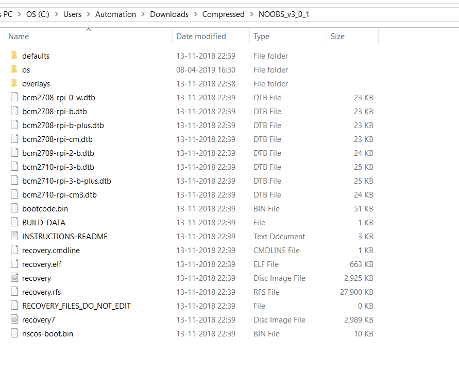This screenshot has height=375, width=459.
Task: Go to Compressed in the breadcrumb path
Action: coord(224,14)
